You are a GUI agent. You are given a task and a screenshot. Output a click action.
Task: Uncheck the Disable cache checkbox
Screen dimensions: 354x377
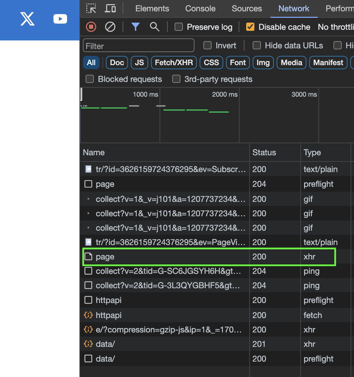pos(251,27)
